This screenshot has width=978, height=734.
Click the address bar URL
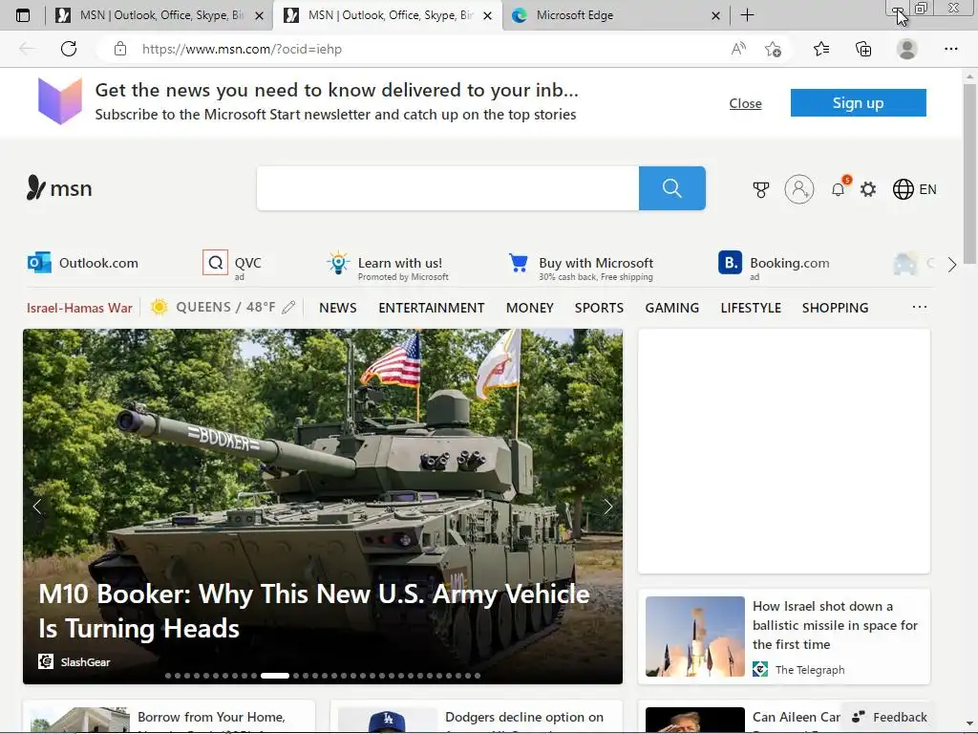click(242, 49)
